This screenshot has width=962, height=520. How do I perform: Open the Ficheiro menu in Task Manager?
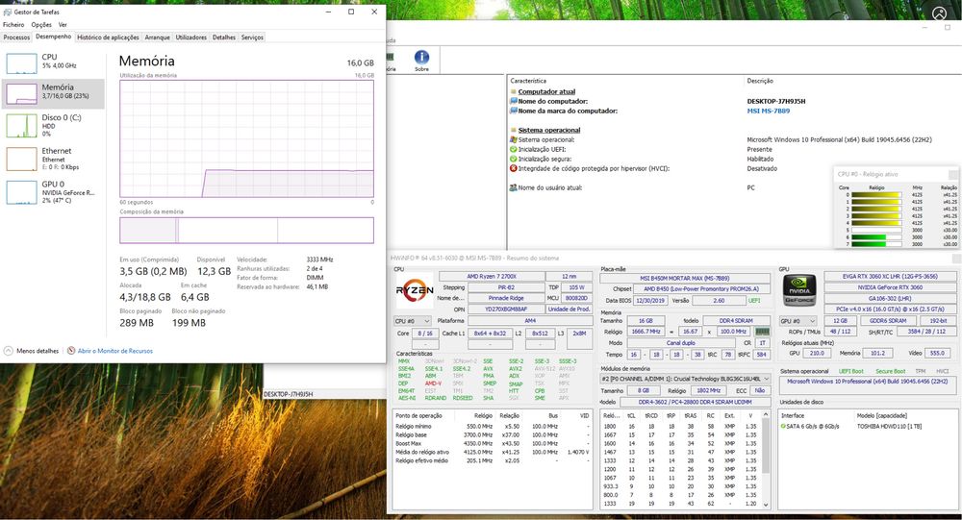coord(13,25)
